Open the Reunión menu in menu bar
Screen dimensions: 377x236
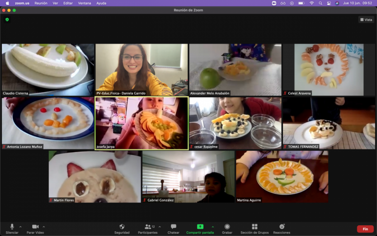41,3
